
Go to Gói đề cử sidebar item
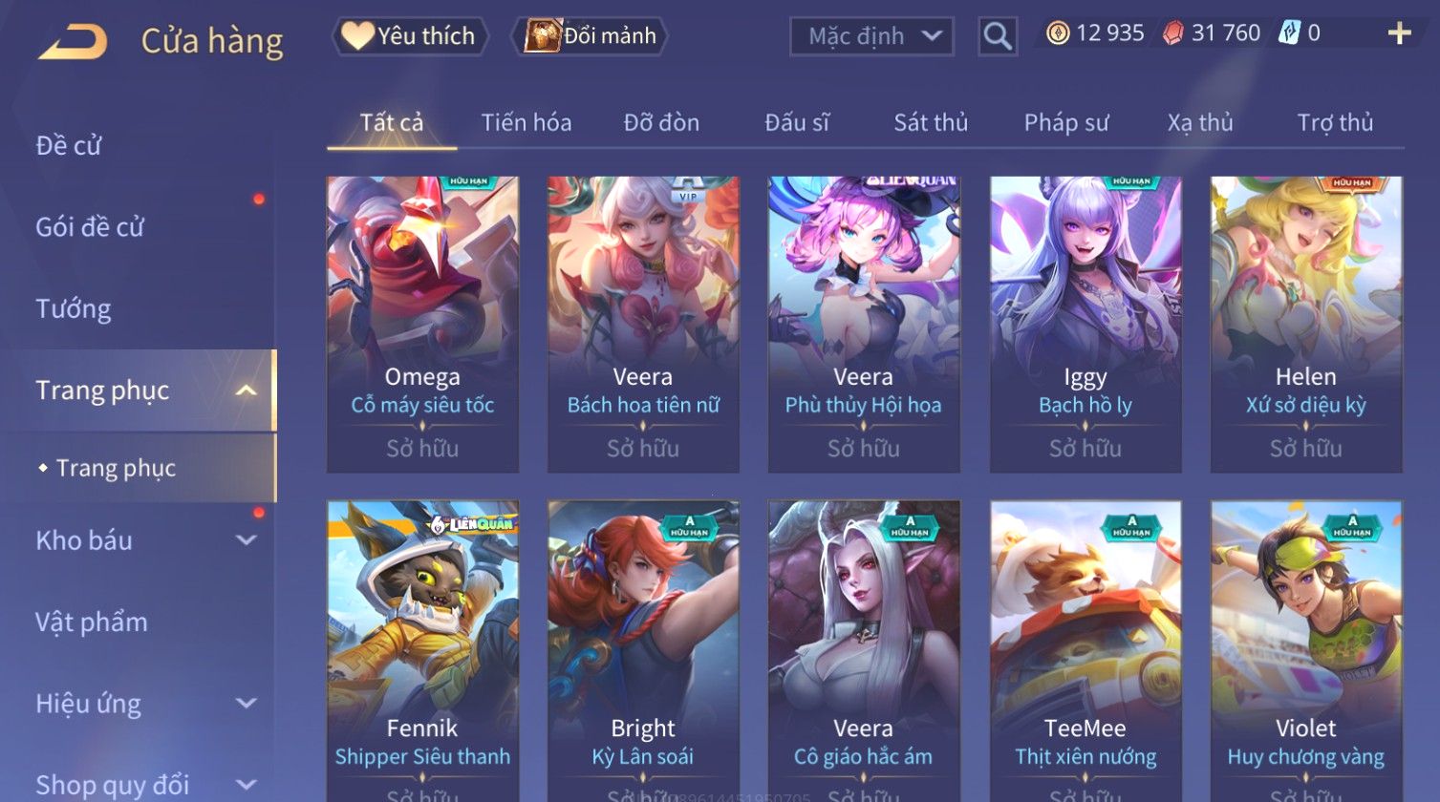(x=90, y=227)
